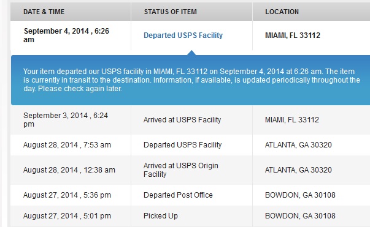Select the Picked Up status
This screenshot has width=370, height=227.
[x=161, y=216]
